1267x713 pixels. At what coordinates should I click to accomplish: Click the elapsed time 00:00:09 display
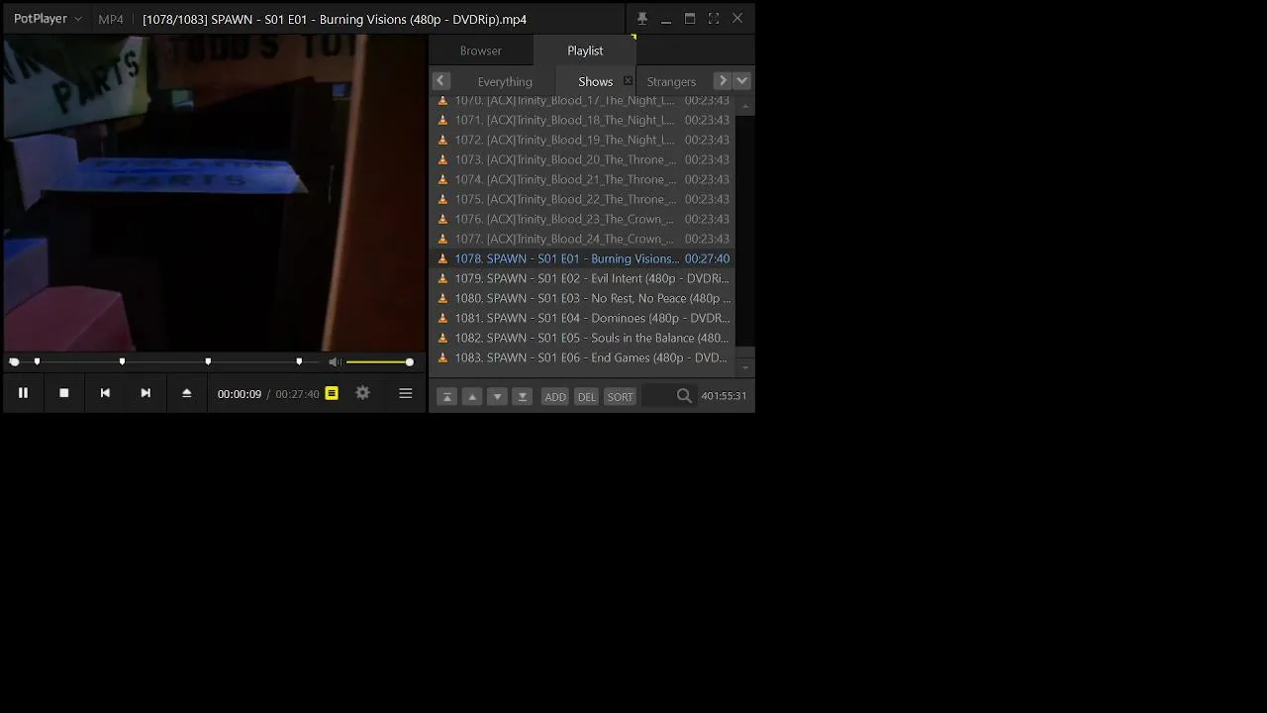pos(240,394)
